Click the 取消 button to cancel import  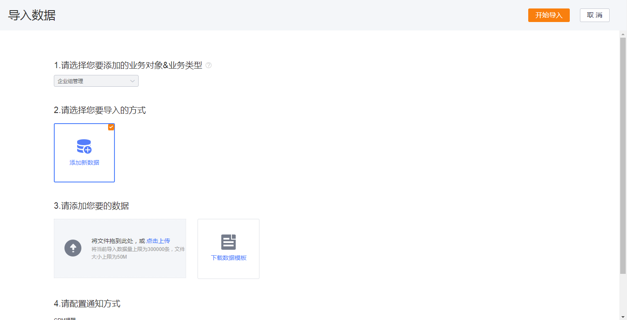pos(594,15)
